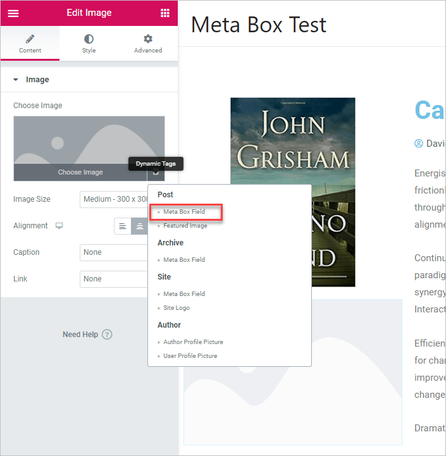The image size is (446, 456).
Task: Open the Link dropdown
Action: [115, 279]
